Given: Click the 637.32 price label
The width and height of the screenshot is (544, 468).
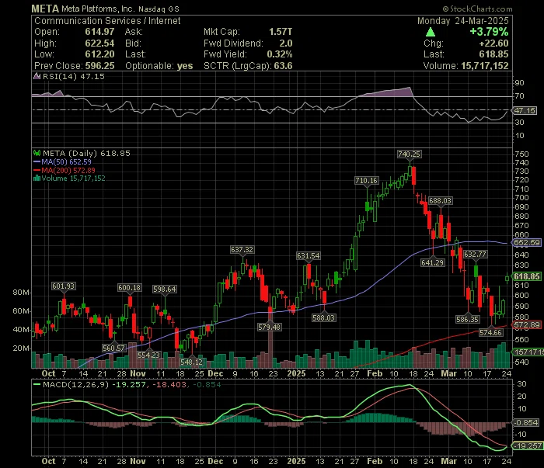Looking at the screenshot, I should 242,249.
